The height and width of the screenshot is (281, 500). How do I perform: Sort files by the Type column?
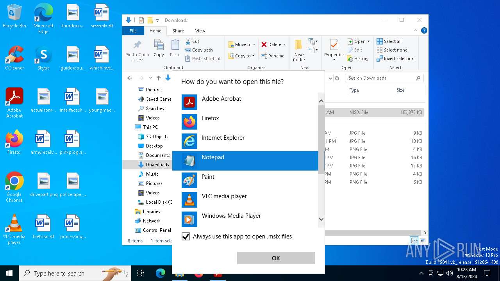pyautogui.click(x=370, y=90)
